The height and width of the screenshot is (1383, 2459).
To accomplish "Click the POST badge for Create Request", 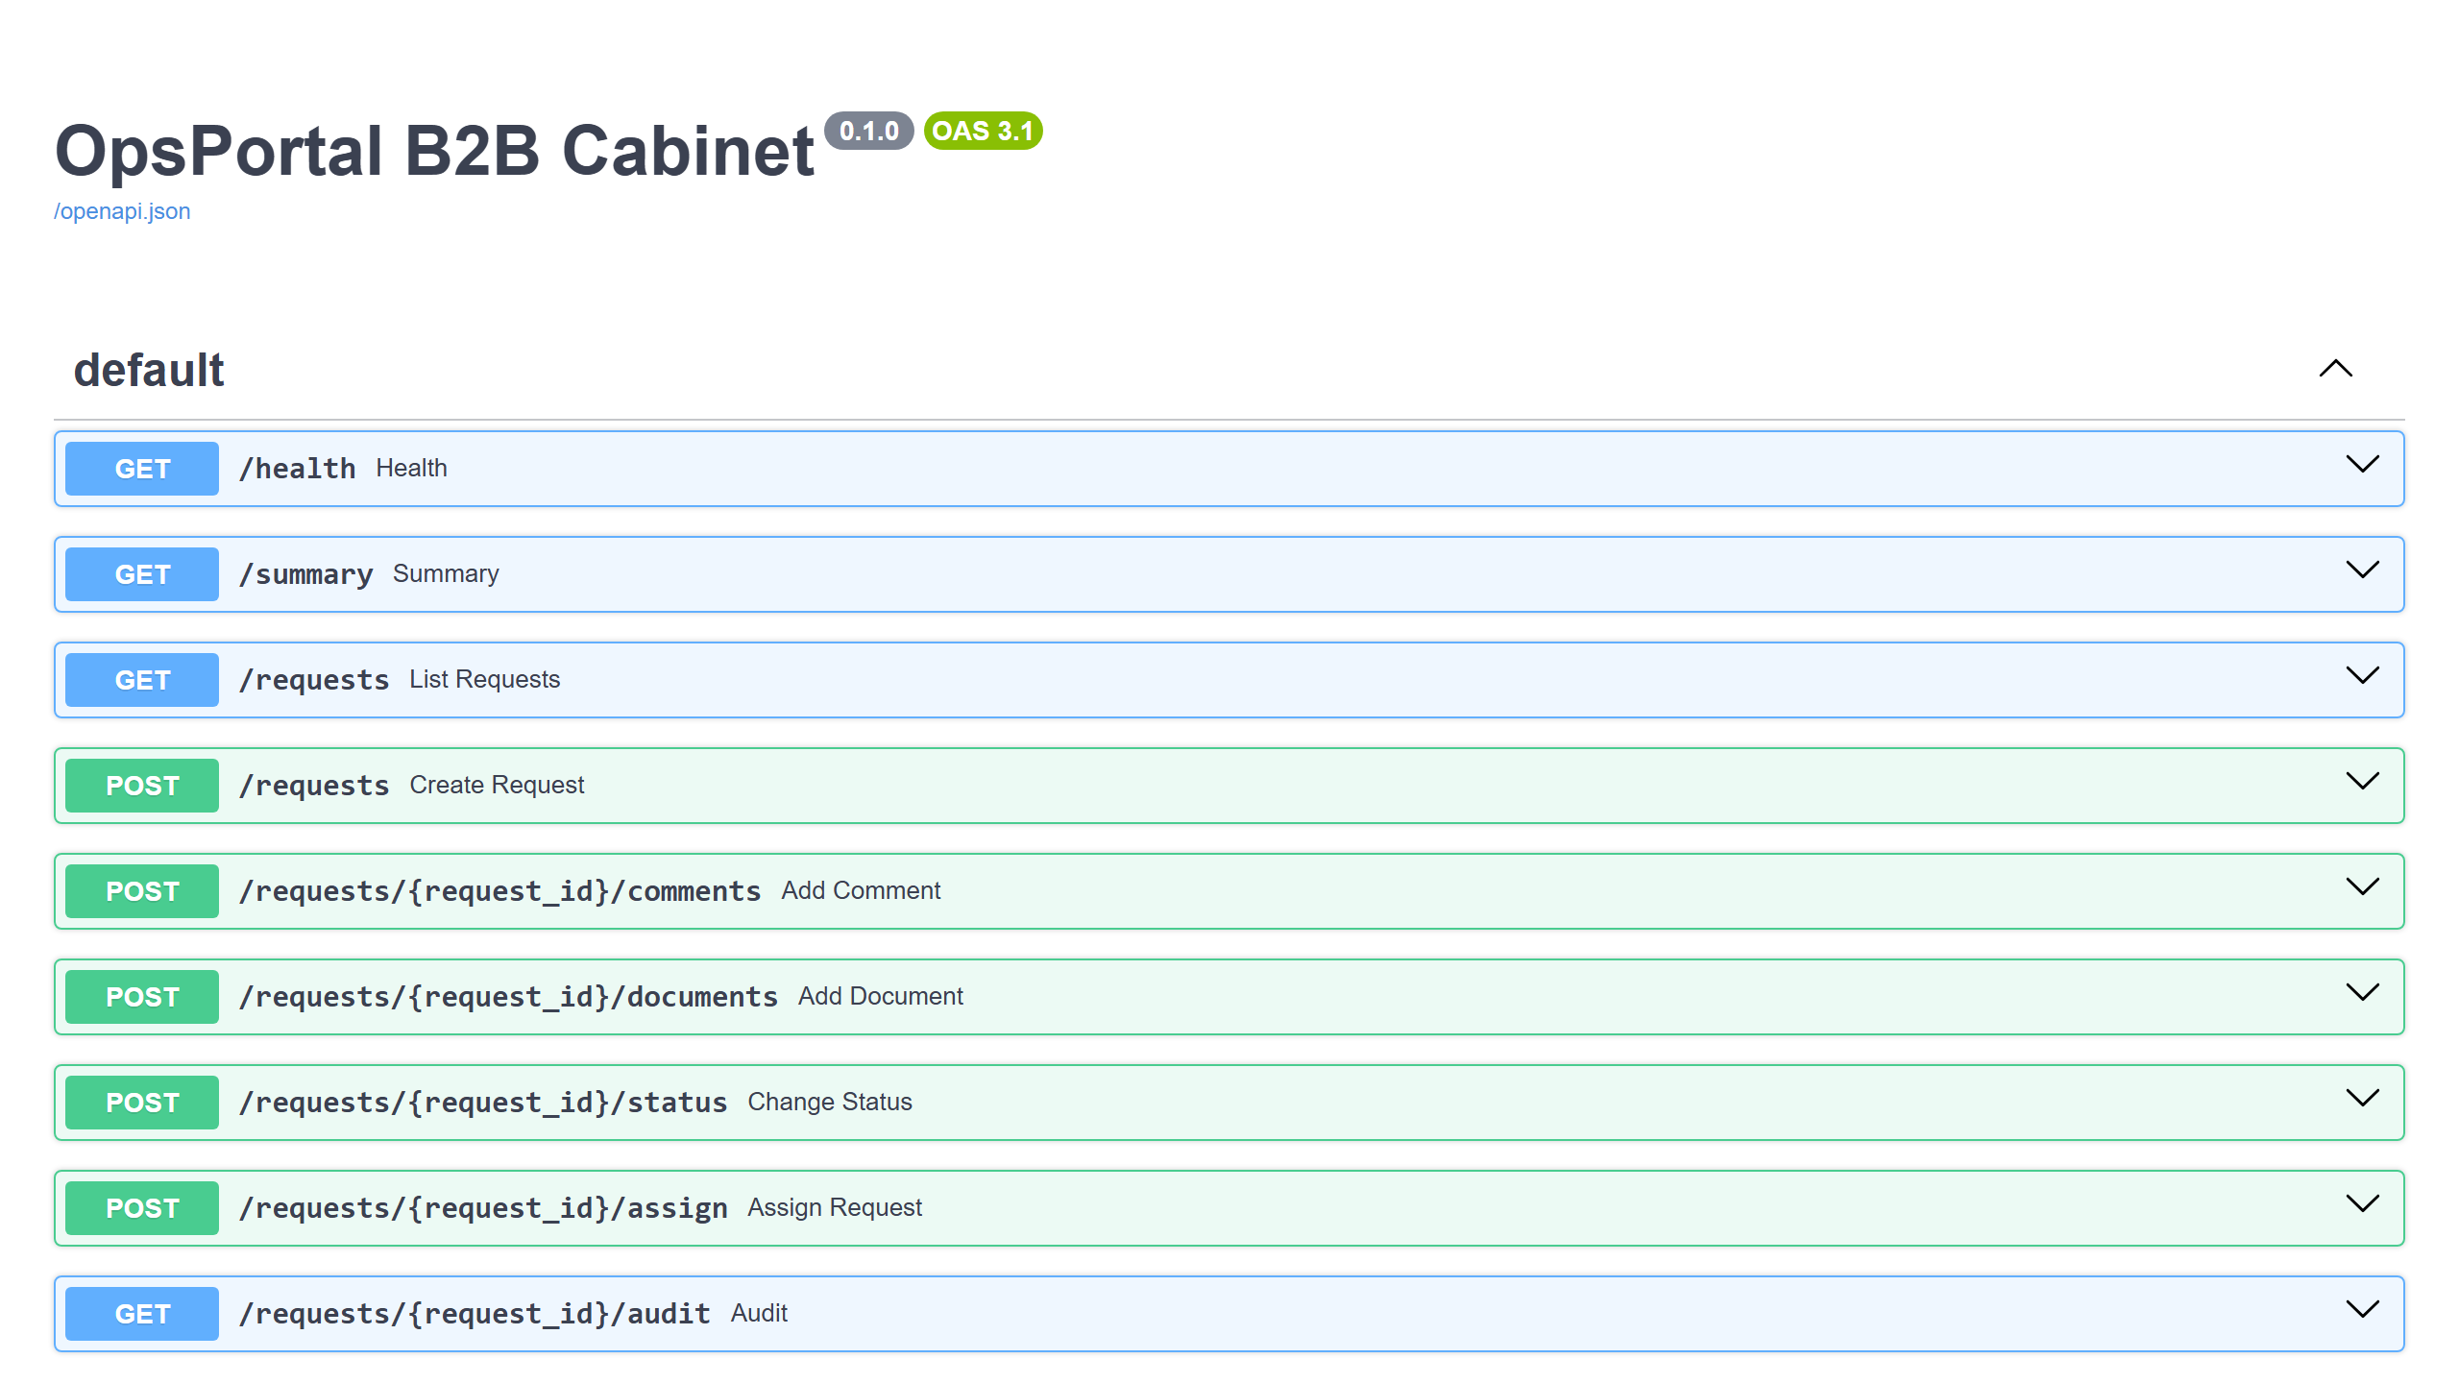I will coord(140,785).
